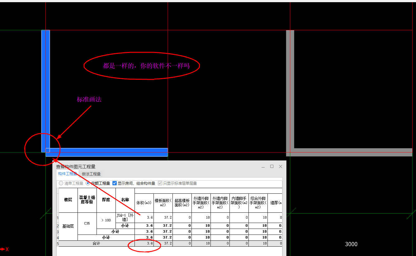Open the 做法工程量 tab
The image size is (416, 256).
[91, 174]
